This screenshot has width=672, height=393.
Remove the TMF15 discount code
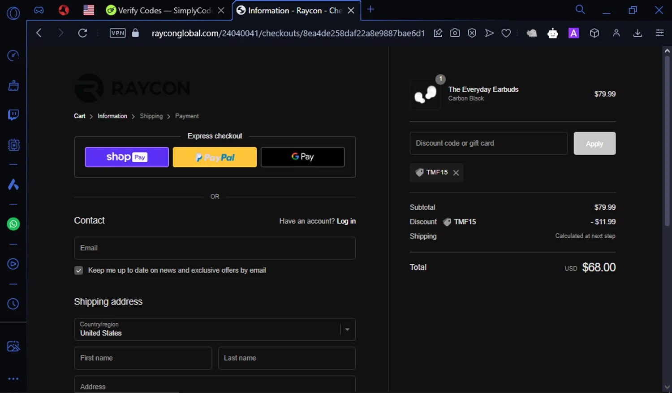click(456, 173)
